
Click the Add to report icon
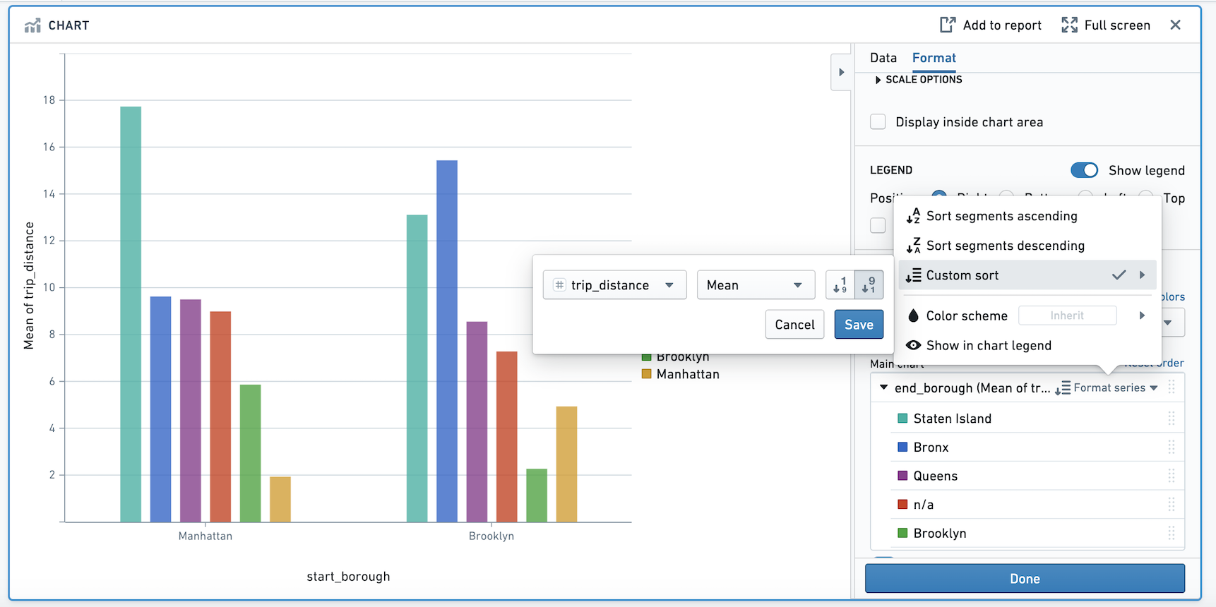coord(948,25)
